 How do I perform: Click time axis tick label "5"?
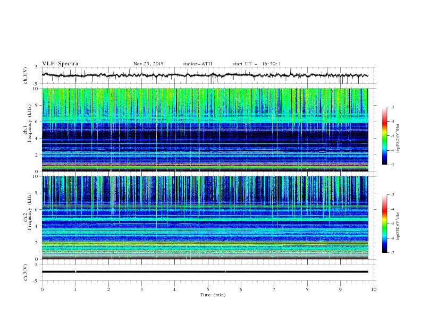tap(208, 289)
